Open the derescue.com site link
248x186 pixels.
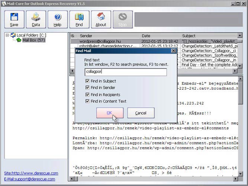pyautogui.click(x=31, y=173)
